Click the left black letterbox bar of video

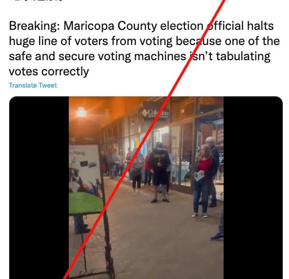pyautogui.click(x=39, y=187)
